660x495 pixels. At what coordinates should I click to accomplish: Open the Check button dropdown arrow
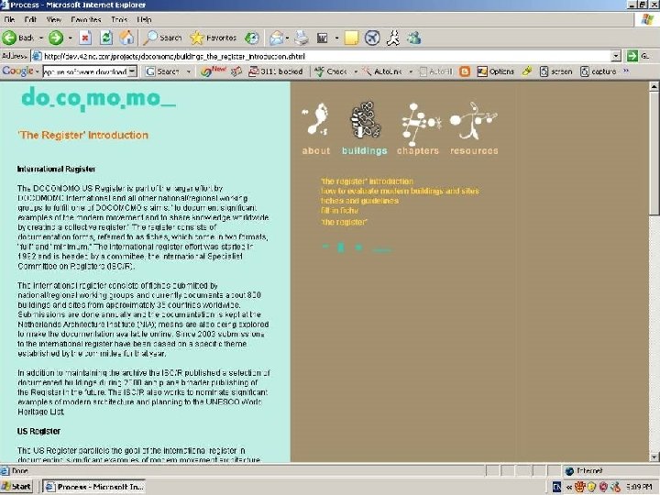(x=356, y=72)
